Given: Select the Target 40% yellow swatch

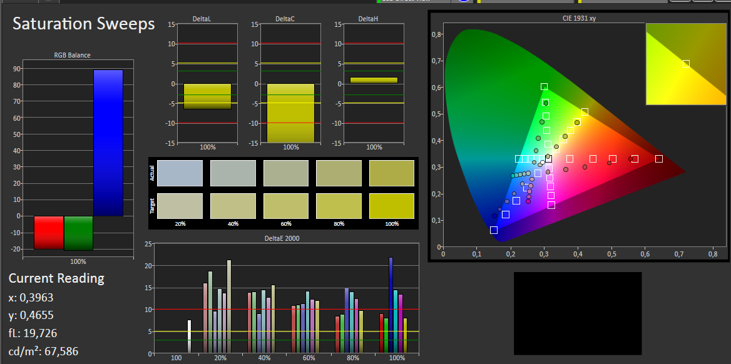Looking at the screenshot, I should pyautogui.click(x=233, y=206).
